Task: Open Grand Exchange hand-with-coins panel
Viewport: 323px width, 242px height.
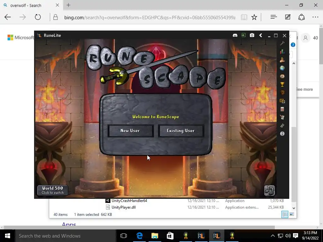Action: point(282,60)
